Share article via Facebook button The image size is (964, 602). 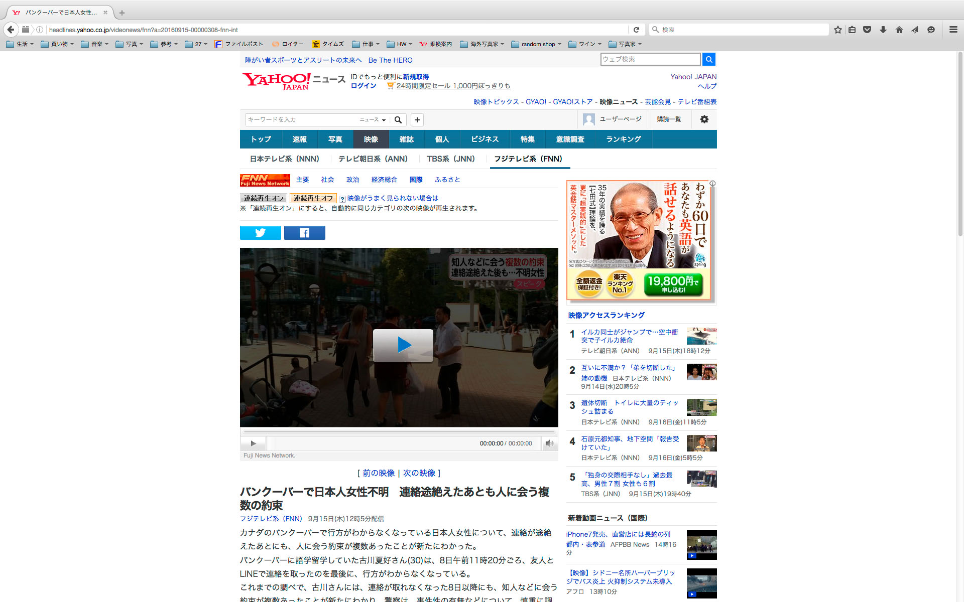[304, 233]
